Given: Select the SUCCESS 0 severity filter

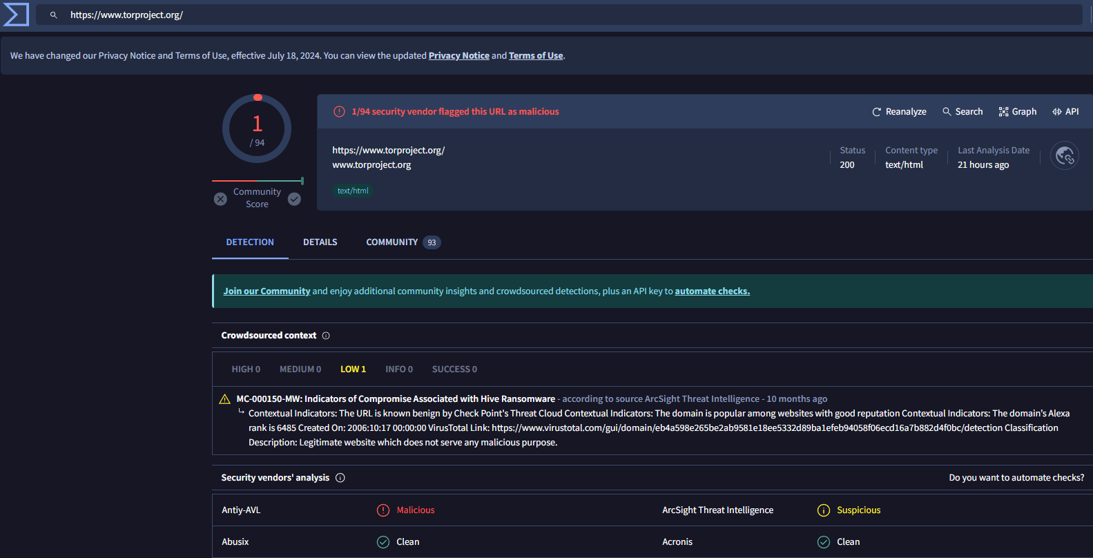Looking at the screenshot, I should pyautogui.click(x=454, y=369).
